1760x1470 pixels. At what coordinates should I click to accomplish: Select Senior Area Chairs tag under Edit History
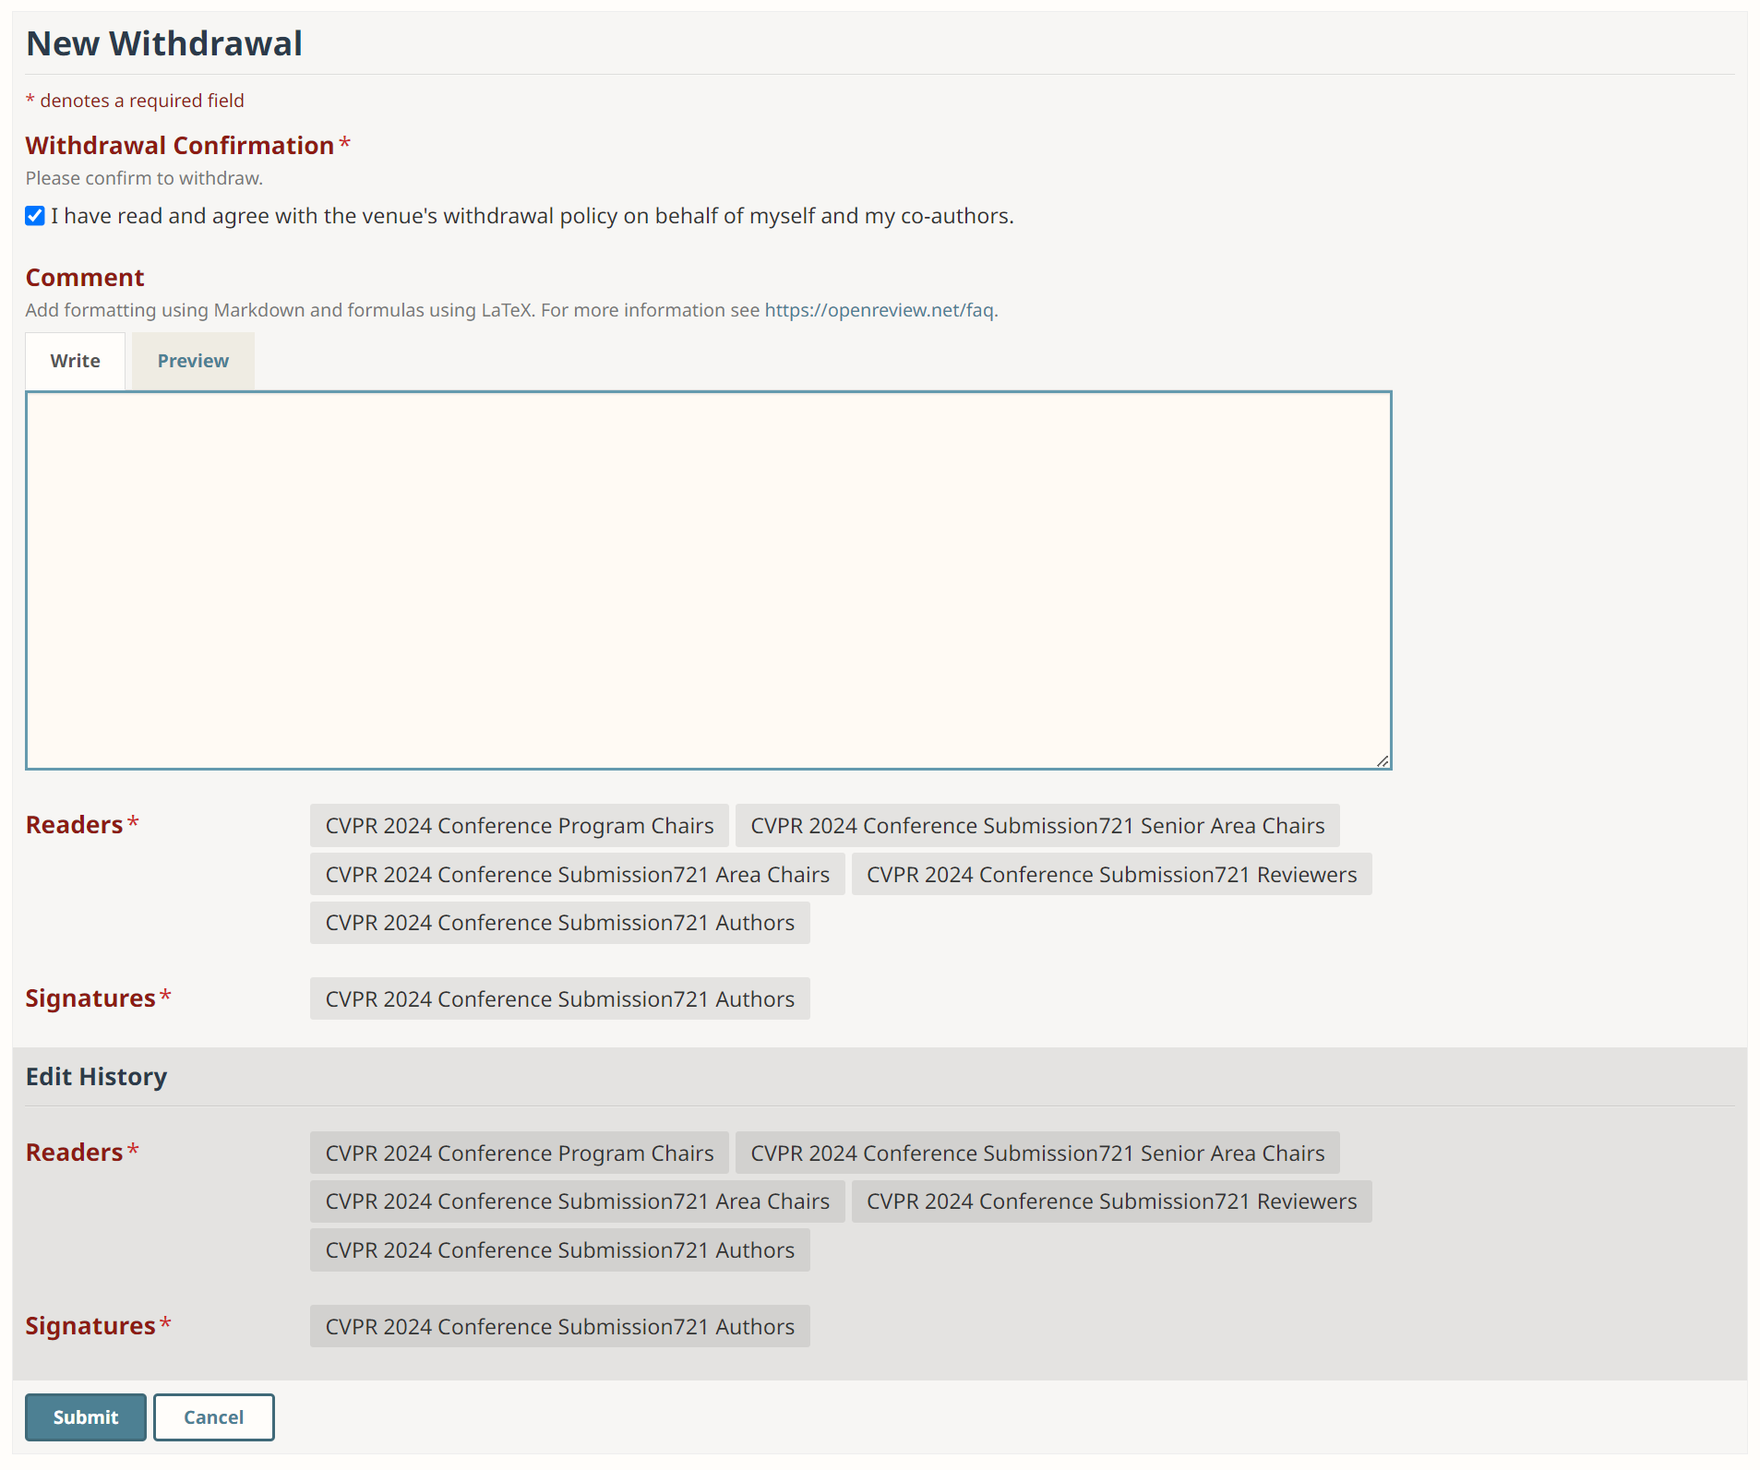click(x=1037, y=1153)
